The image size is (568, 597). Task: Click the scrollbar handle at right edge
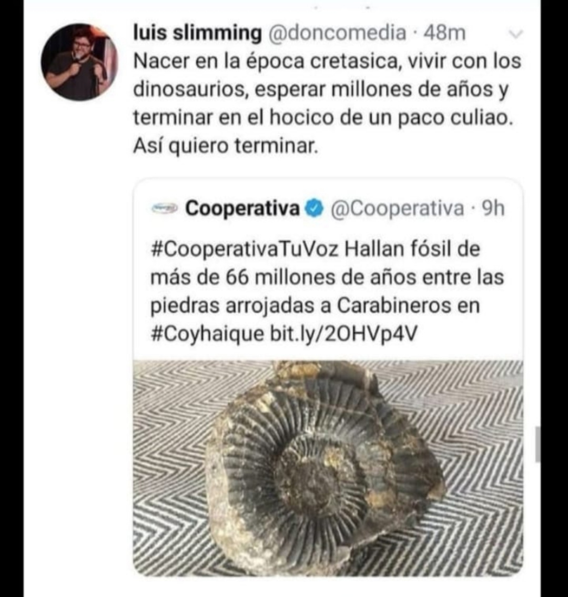click(537, 444)
